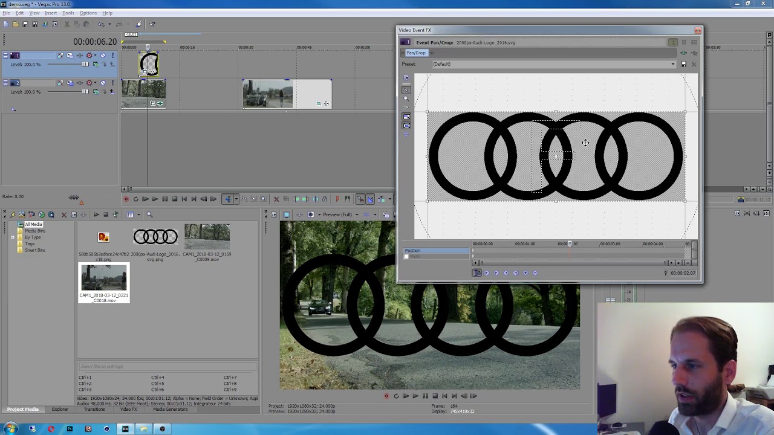Click the Open project folder icon
The height and width of the screenshot is (435, 774).
click(16, 24)
